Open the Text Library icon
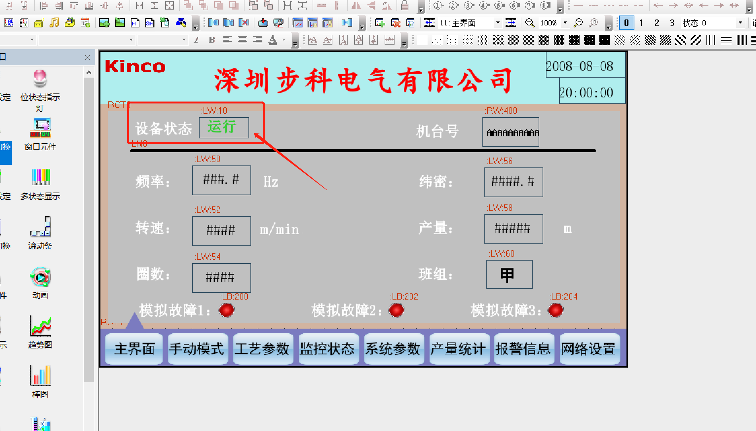 pyautogui.click(x=9, y=23)
